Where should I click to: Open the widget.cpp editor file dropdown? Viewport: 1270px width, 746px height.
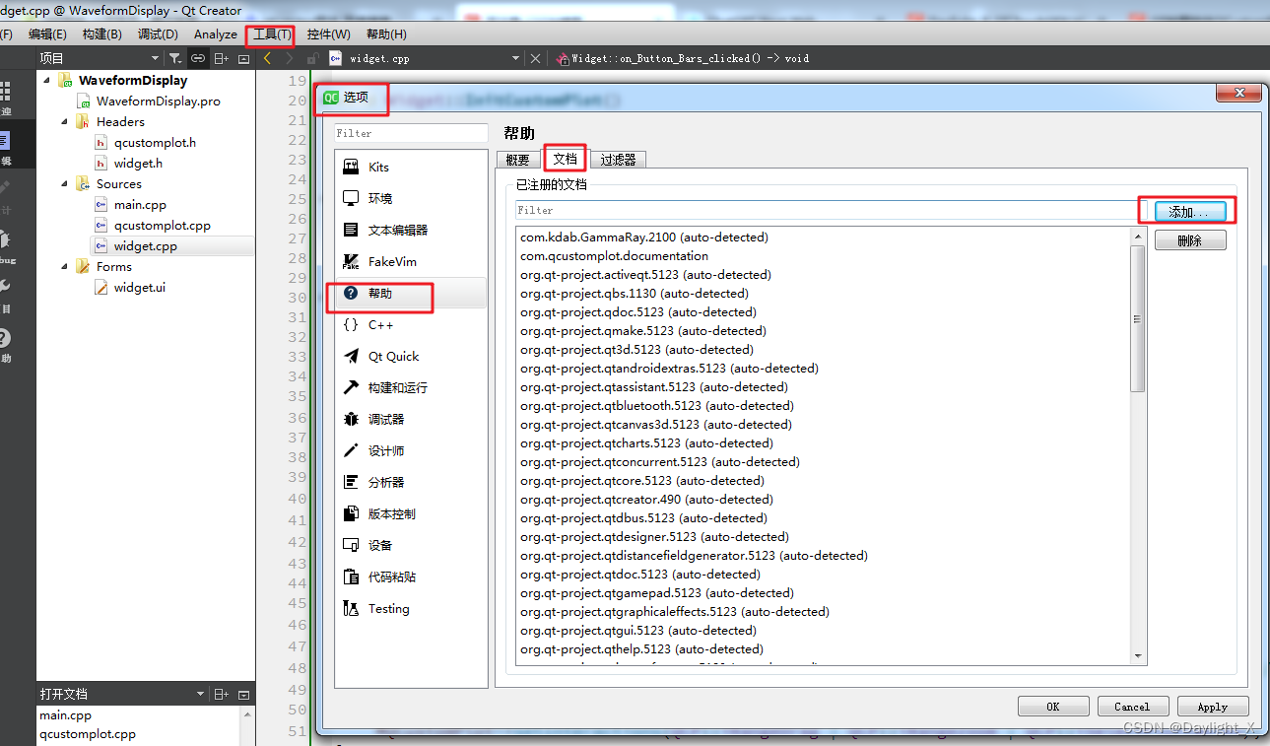515,57
